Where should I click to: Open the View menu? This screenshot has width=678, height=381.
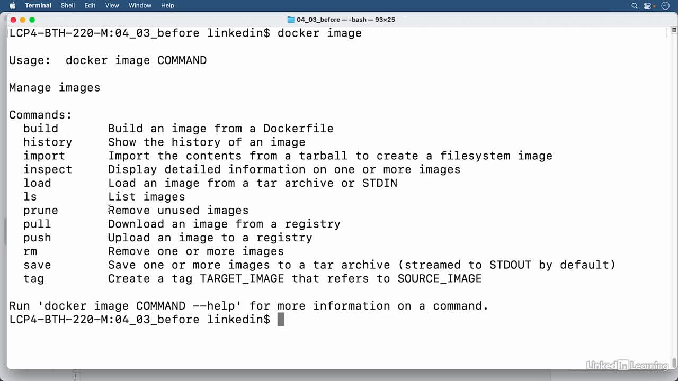click(112, 5)
